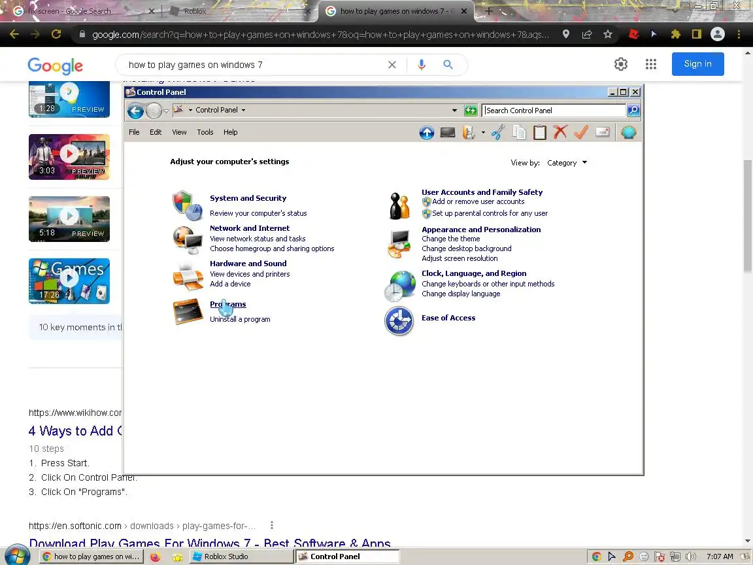Image resolution: width=753 pixels, height=565 pixels.
Task: Click the volume speaker tray icon
Action: tap(690, 556)
